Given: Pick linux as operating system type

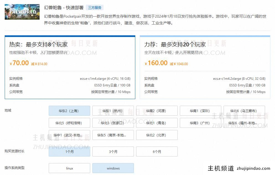Looking at the screenshot, I should 69,168.
